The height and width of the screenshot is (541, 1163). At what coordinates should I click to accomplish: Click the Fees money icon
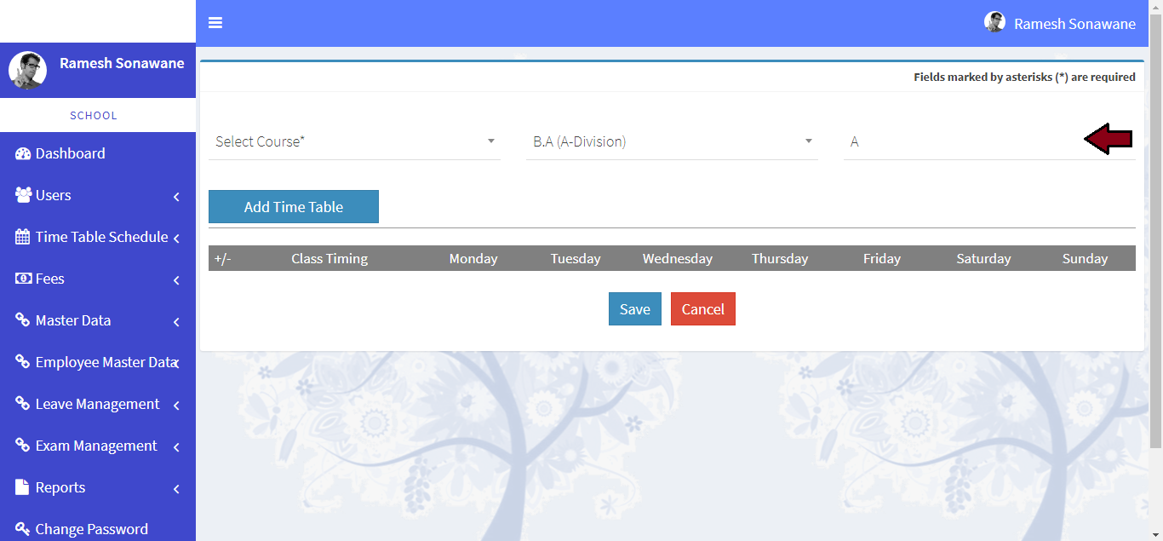pyautogui.click(x=23, y=279)
